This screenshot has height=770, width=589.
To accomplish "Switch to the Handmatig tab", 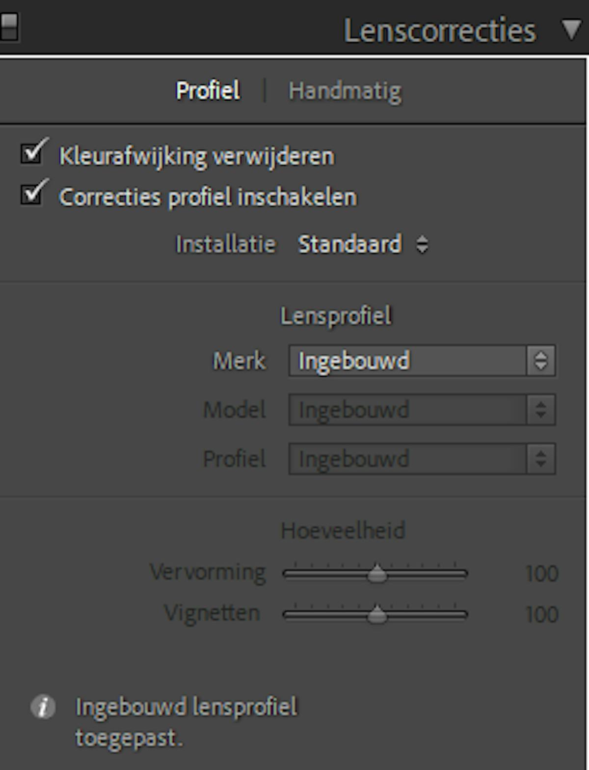I will (x=345, y=91).
